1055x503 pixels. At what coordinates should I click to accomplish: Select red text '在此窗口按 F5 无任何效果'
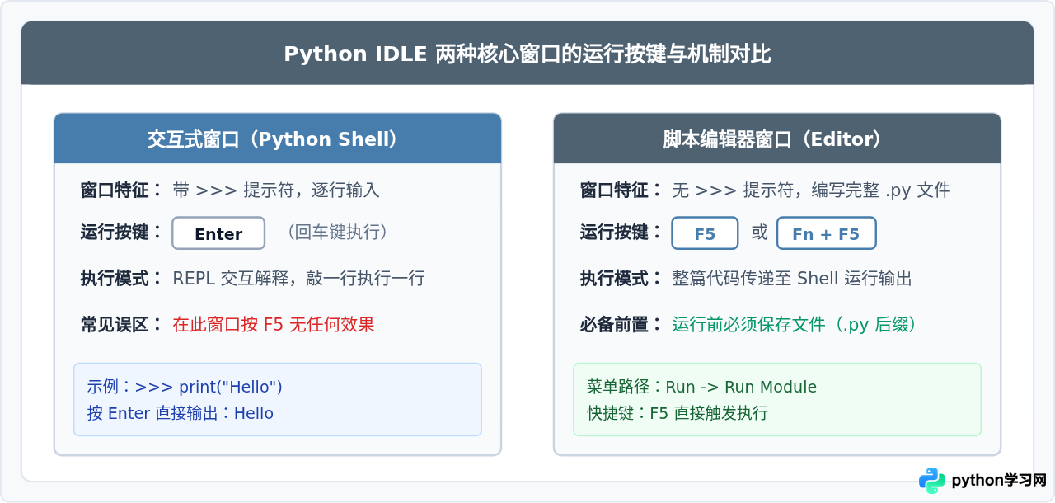click(x=274, y=325)
